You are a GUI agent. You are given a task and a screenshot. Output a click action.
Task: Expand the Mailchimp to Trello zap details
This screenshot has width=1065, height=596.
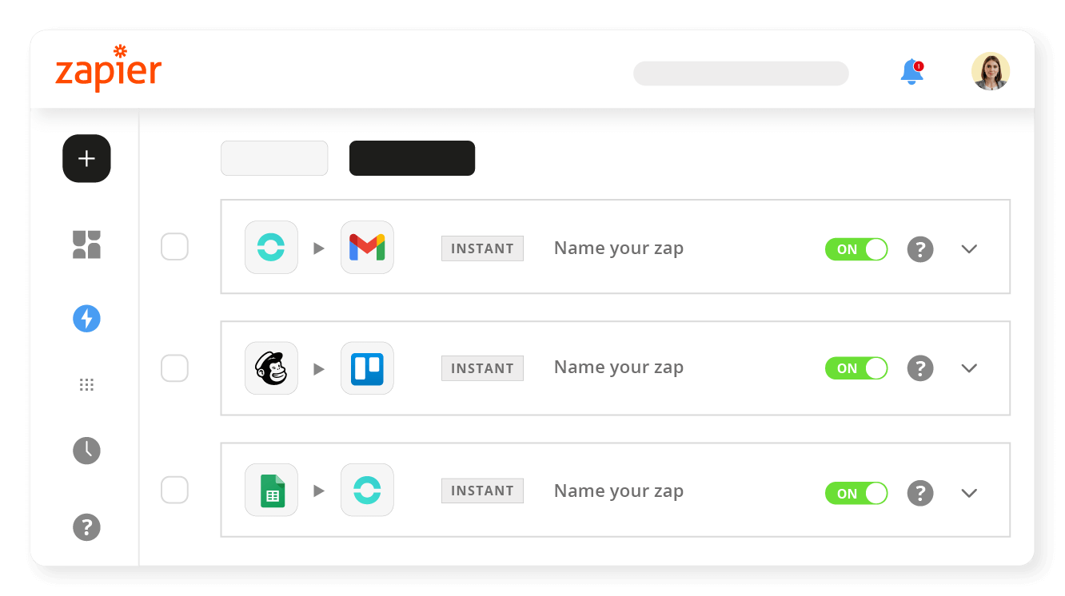[x=969, y=368]
